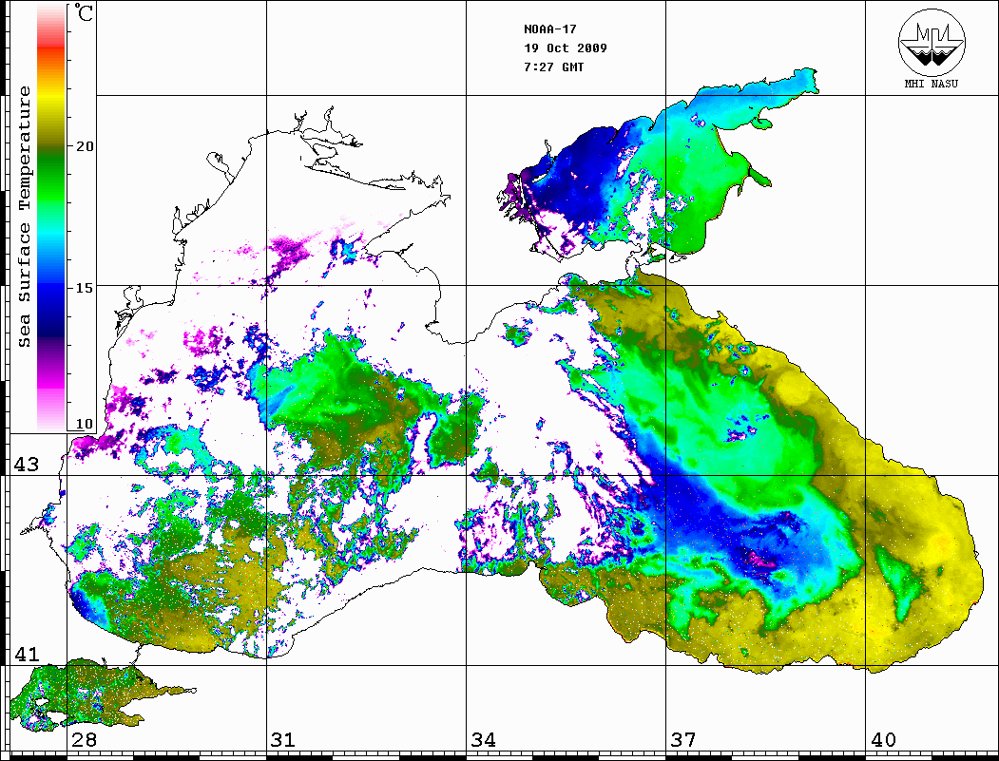Click the longitude label 28
This screenshot has width=999, height=761.
pos(84,740)
